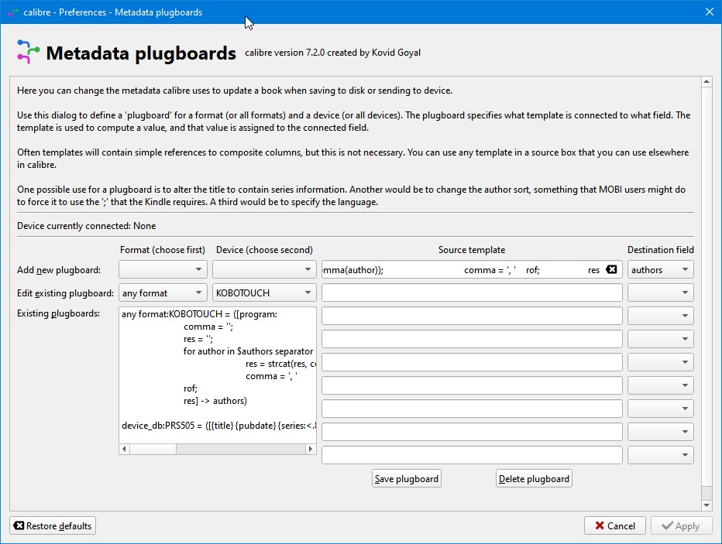The width and height of the screenshot is (722, 544).
Task: Open the 'any format' edit plugboard dropdown
Action: 163,293
